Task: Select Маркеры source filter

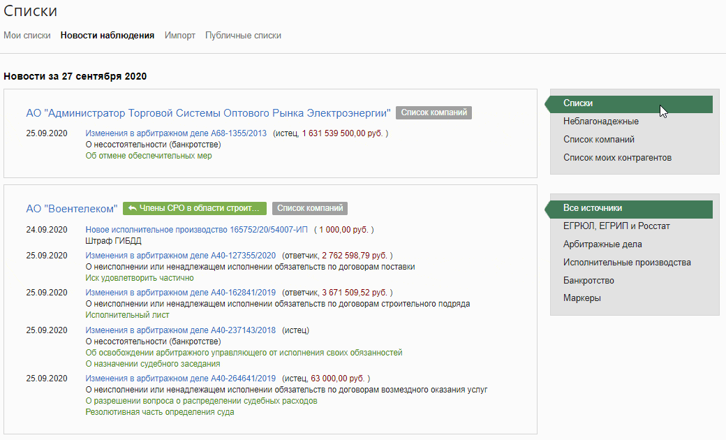Action: (x=582, y=298)
